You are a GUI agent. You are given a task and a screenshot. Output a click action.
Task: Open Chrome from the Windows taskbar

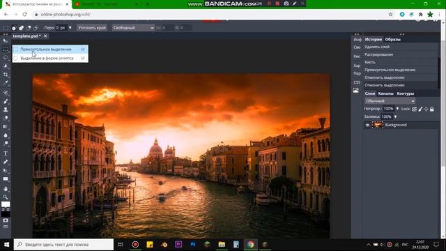[250, 245]
